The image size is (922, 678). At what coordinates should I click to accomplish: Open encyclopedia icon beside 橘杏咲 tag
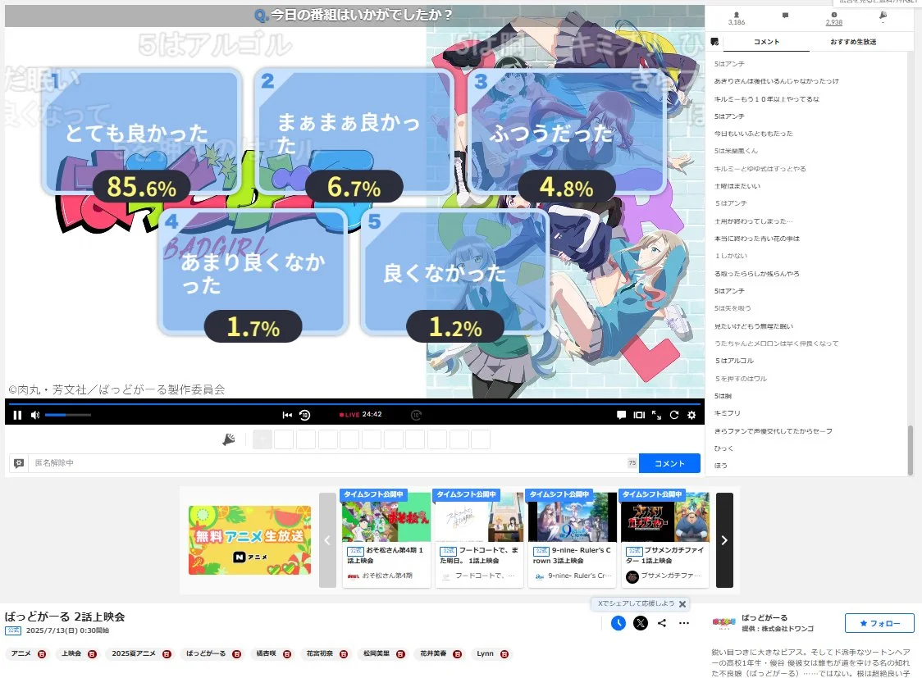(x=287, y=654)
